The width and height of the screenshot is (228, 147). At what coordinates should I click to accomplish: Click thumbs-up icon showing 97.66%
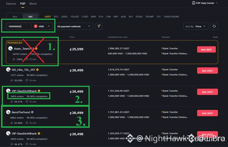[x=12, y=123]
